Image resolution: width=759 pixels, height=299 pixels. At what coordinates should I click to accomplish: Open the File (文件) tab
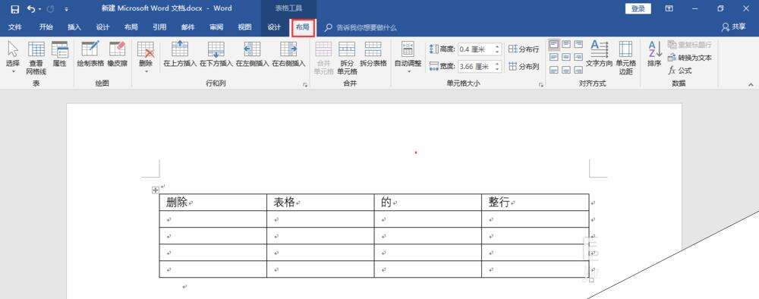pos(15,27)
